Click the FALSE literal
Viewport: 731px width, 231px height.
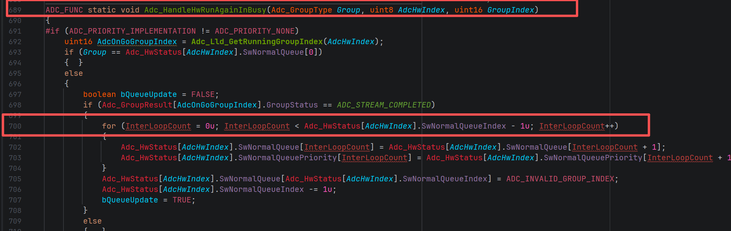tap(203, 94)
